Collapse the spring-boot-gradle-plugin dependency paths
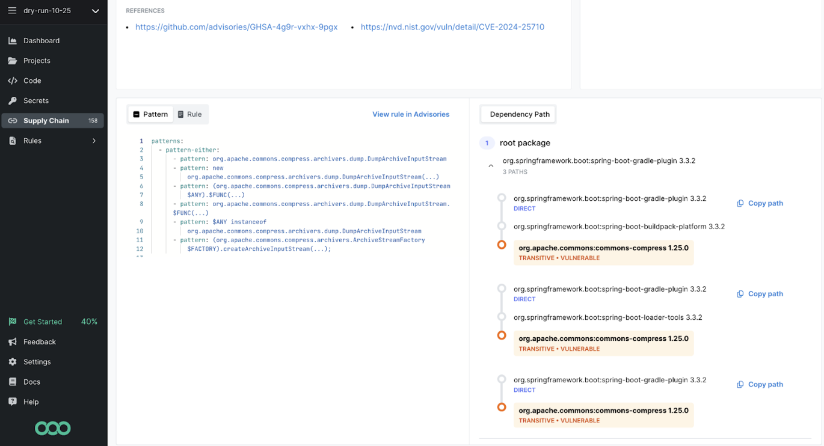Viewport: 824px width, 446px height. point(491,166)
